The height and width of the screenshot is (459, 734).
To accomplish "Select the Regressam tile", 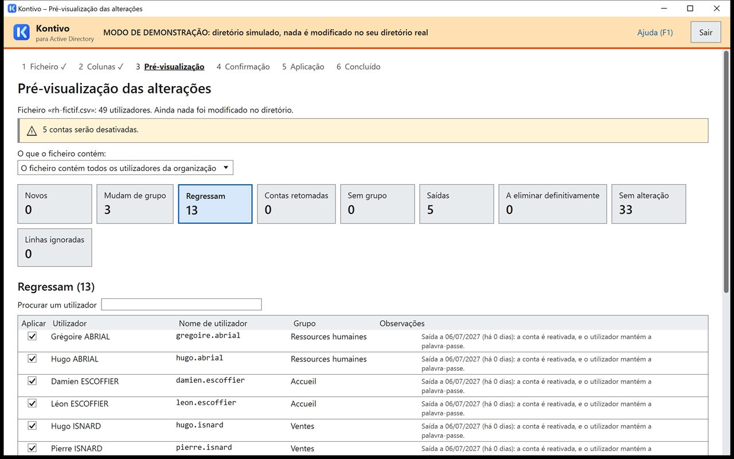I will pos(215,204).
